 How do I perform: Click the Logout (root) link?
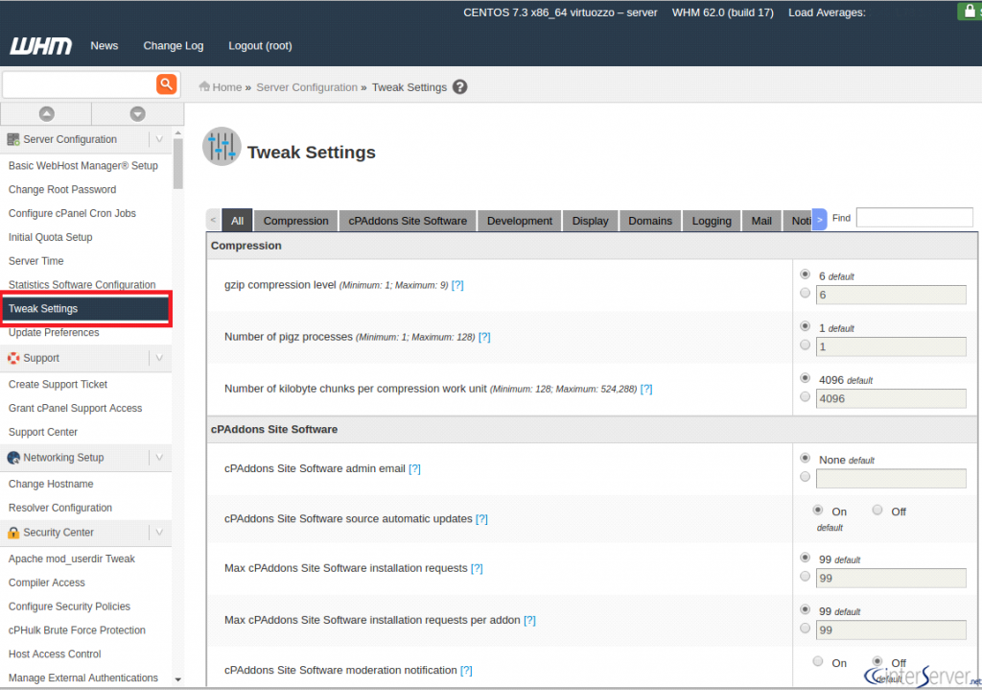pos(260,46)
